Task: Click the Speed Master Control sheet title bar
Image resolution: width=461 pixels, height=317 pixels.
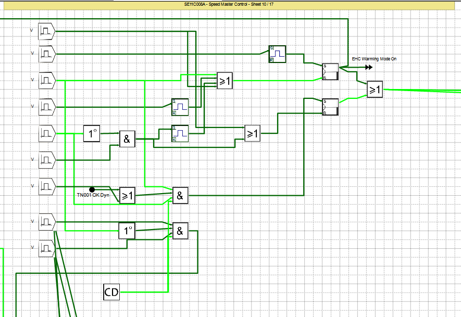Action: pyautogui.click(x=229, y=4)
